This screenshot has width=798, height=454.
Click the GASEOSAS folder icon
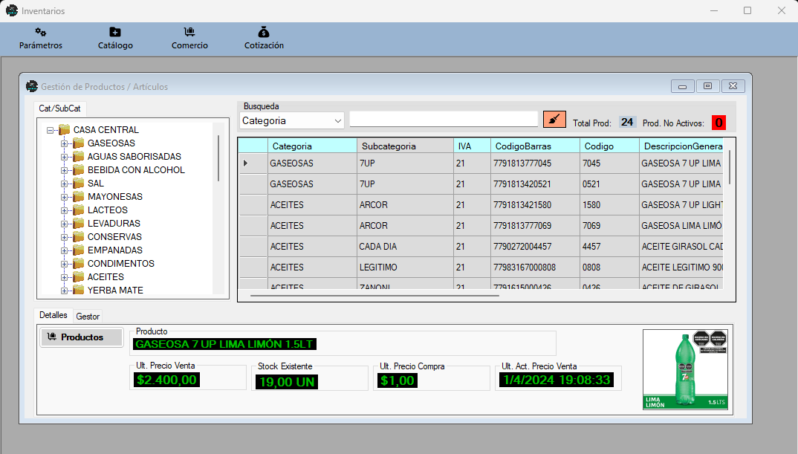click(78, 143)
